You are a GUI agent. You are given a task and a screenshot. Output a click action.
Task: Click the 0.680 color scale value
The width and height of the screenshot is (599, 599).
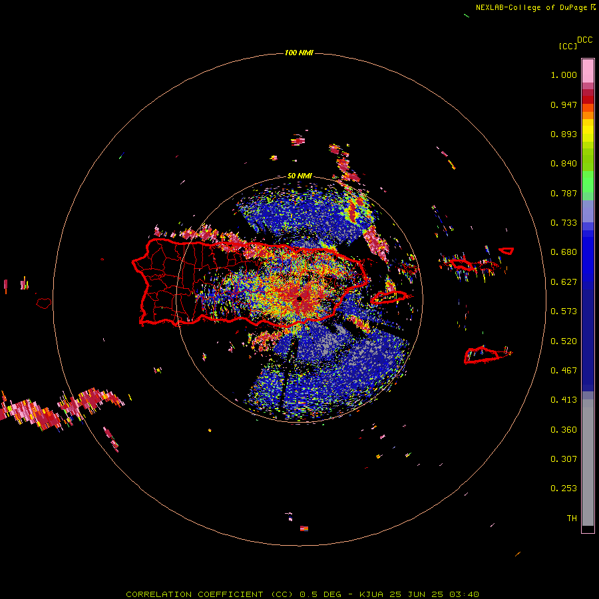564,252
